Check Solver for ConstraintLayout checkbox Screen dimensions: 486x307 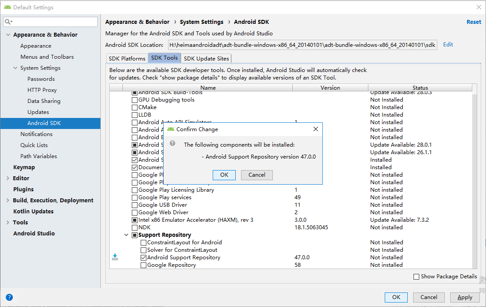tap(144, 250)
